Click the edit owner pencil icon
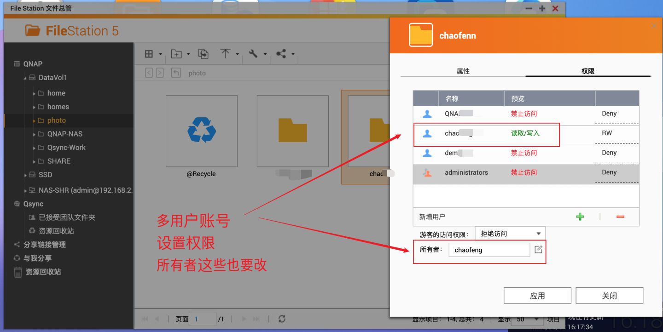 point(538,250)
